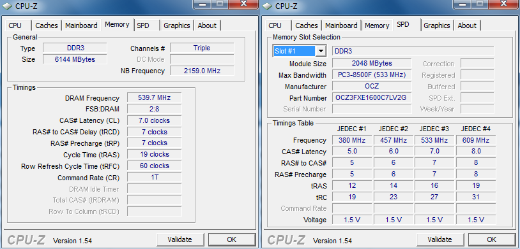Switch to Graphics tab in the left window
The image size is (520, 249).
tap(177, 25)
